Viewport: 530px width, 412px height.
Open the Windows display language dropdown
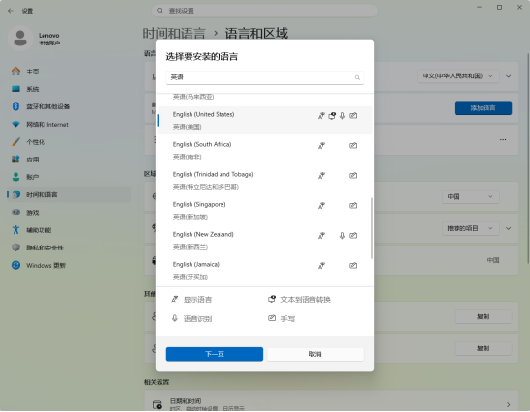tap(457, 76)
